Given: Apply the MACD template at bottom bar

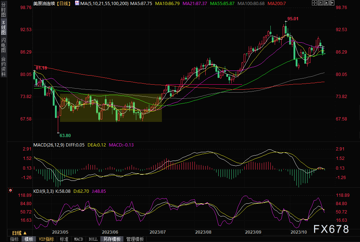Looking at the screenshot, I should pyautogui.click(x=78, y=239).
